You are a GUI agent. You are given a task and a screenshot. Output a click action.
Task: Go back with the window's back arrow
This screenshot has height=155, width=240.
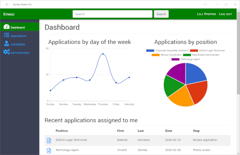7,4
